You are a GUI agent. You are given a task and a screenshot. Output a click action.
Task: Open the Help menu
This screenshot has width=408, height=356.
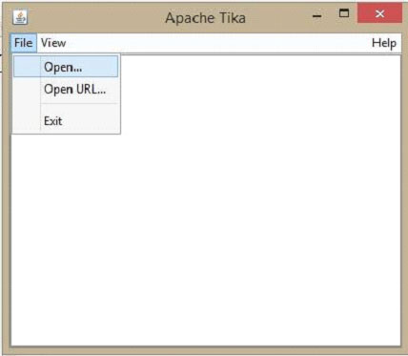(x=384, y=43)
